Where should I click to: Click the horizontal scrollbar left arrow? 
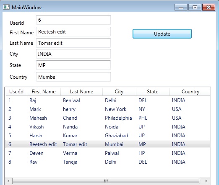click(x=8, y=181)
